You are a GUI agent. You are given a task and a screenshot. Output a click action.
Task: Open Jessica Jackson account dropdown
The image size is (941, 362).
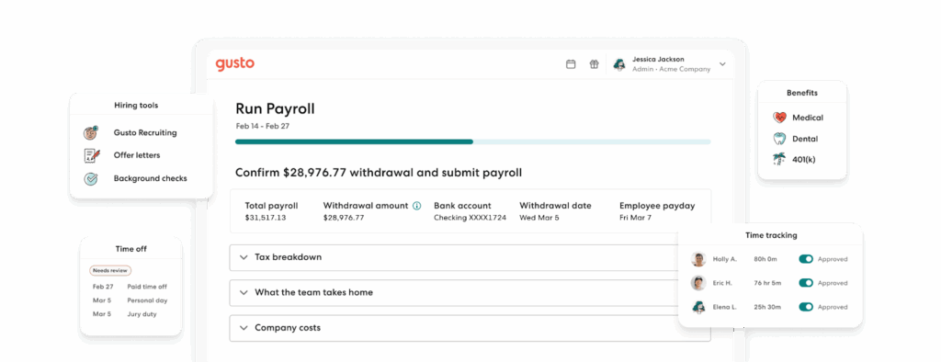click(722, 64)
